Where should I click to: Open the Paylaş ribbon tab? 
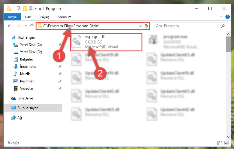pos(45,17)
